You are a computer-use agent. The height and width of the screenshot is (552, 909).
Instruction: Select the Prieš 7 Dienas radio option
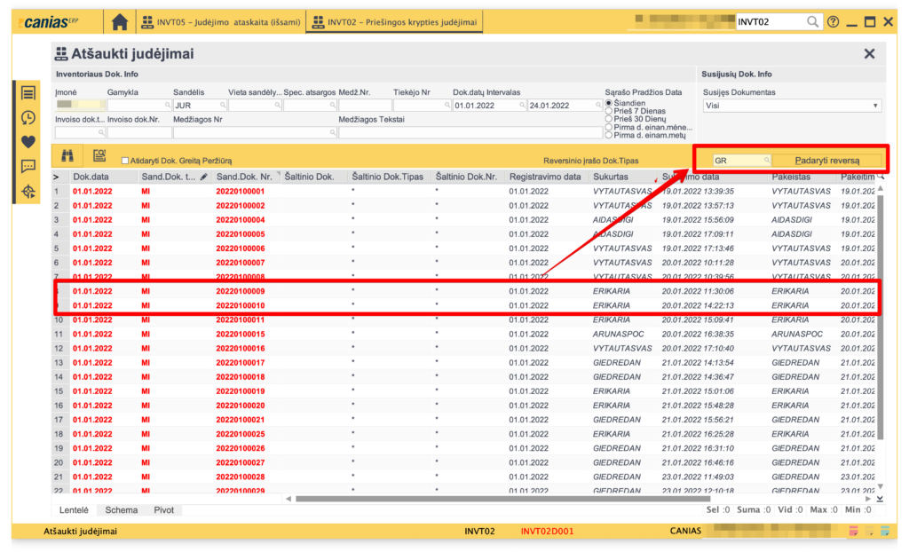[x=608, y=111]
